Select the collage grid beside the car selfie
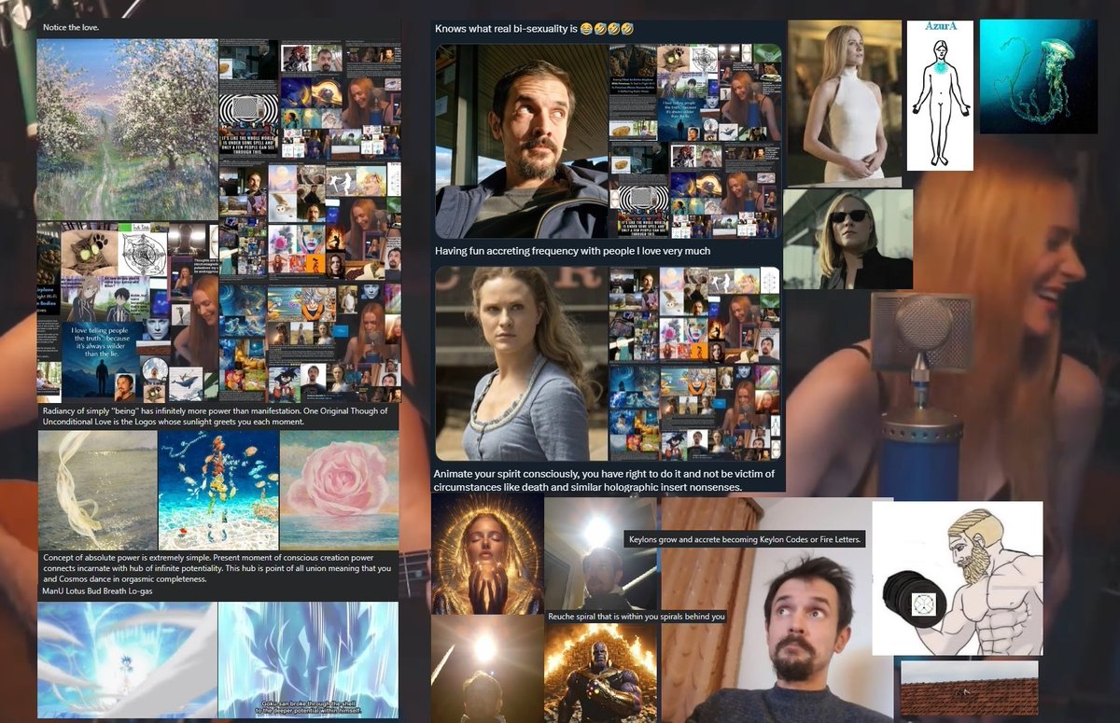This screenshot has width=1120, height=723. point(695,141)
